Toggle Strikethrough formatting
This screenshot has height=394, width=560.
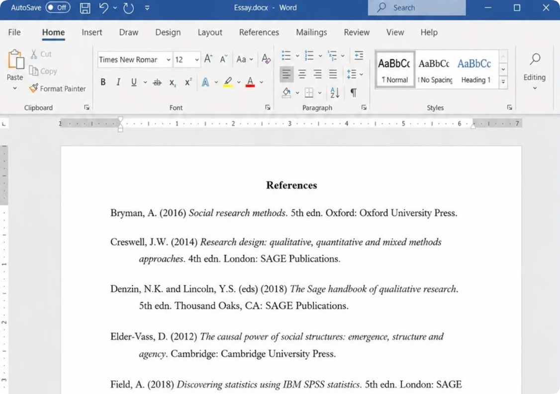click(x=157, y=83)
